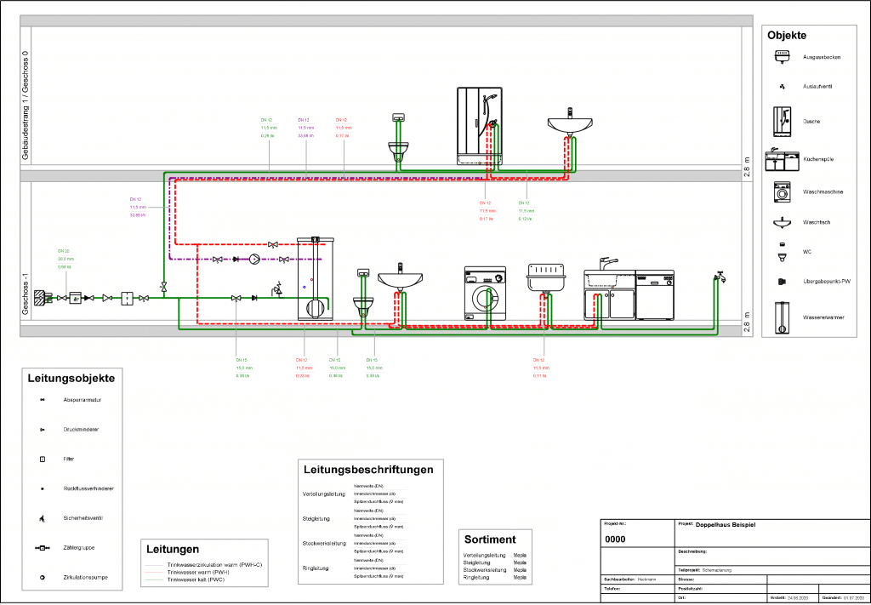Image resolution: width=871 pixels, height=605 pixels.
Task: Click the Rückflussverhinderer symbol in the legend
Action: click(x=43, y=489)
